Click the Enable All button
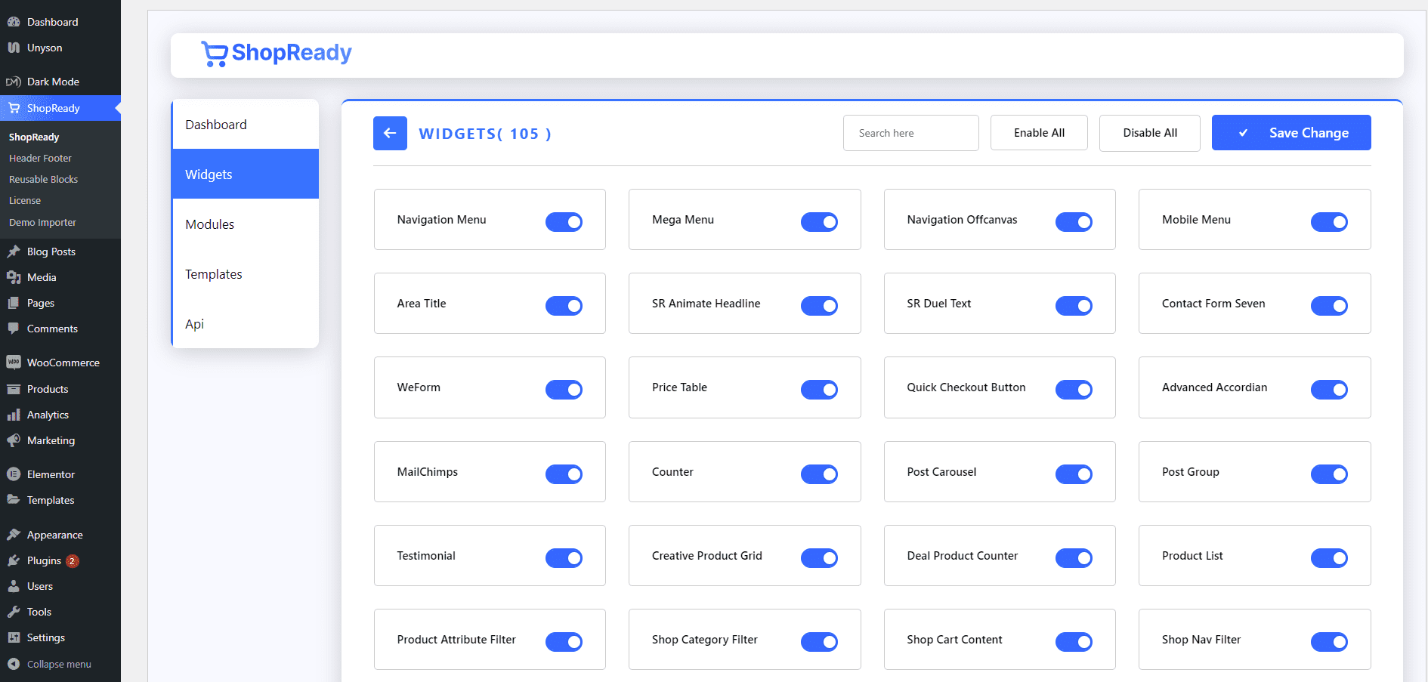1428x682 pixels. (x=1039, y=133)
